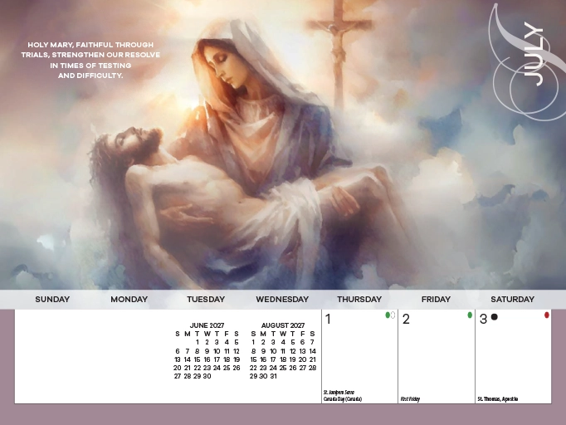This screenshot has width=566, height=425.
Task: Click the Holy Mary prayer text
Action: [91, 60]
